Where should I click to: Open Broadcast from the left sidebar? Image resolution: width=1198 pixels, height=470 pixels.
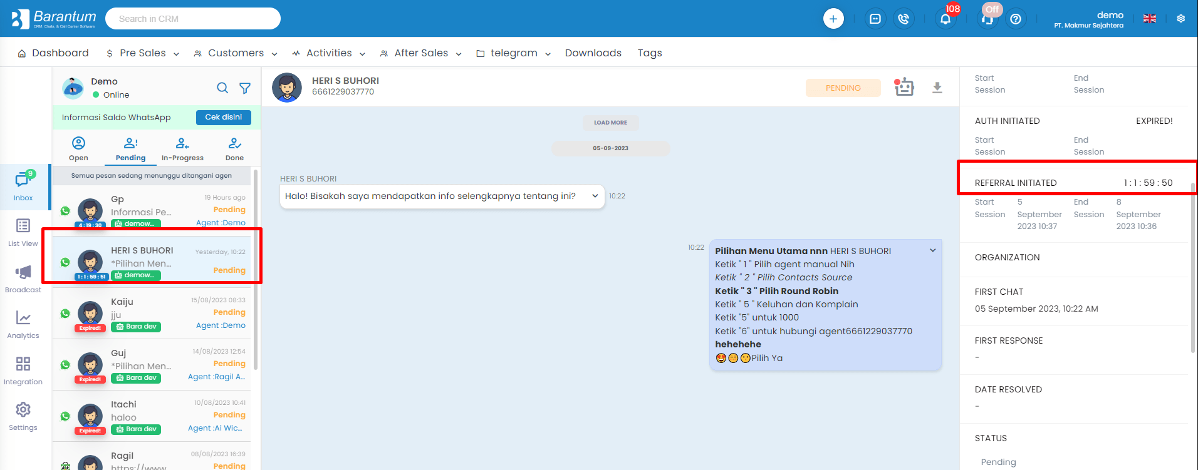tap(23, 278)
